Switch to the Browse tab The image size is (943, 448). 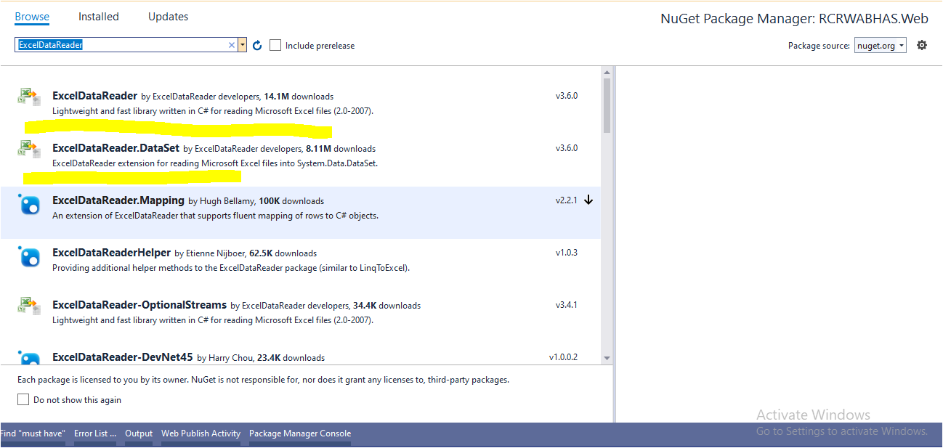coord(32,17)
